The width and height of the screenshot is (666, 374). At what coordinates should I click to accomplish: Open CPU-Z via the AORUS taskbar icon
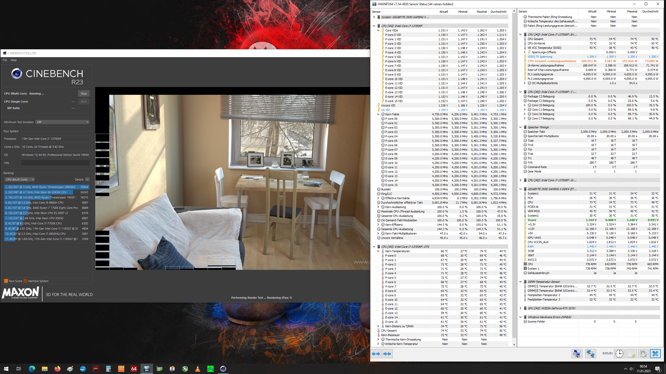[121, 369]
